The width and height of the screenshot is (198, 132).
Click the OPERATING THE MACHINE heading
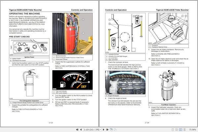click(24, 14)
